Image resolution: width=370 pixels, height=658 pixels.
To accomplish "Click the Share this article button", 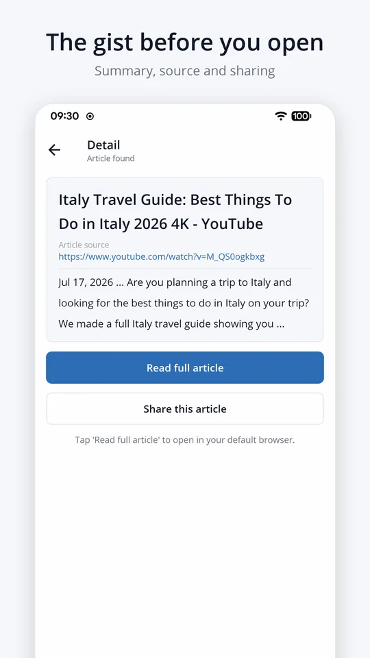I will pyautogui.click(x=185, y=409).
